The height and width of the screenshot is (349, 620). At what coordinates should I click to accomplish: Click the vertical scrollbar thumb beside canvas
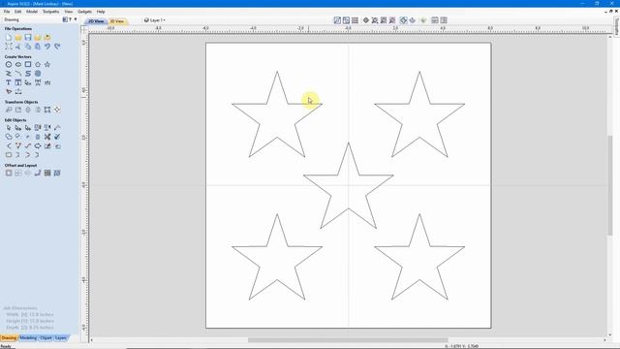click(x=610, y=186)
